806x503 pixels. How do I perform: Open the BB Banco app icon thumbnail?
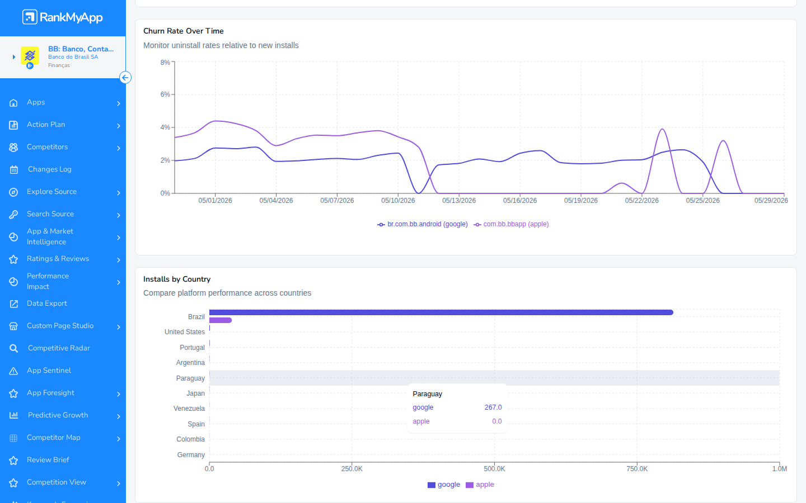point(30,56)
